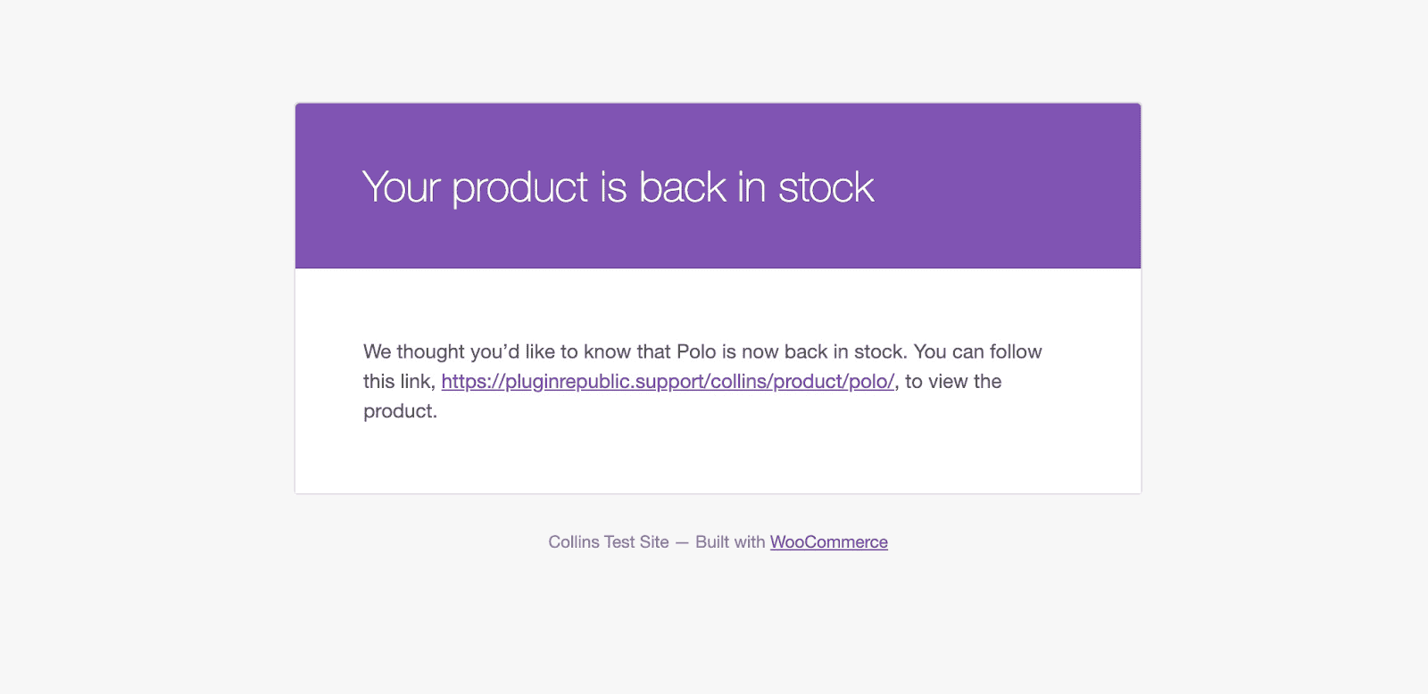Image resolution: width=1428 pixels, height=694 pixels.
Task: Click the purple email header banner
Action: pos(718,186)
